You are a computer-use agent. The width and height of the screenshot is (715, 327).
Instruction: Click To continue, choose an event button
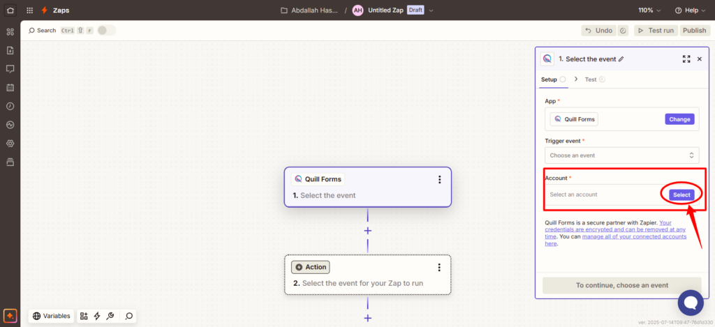622,286
